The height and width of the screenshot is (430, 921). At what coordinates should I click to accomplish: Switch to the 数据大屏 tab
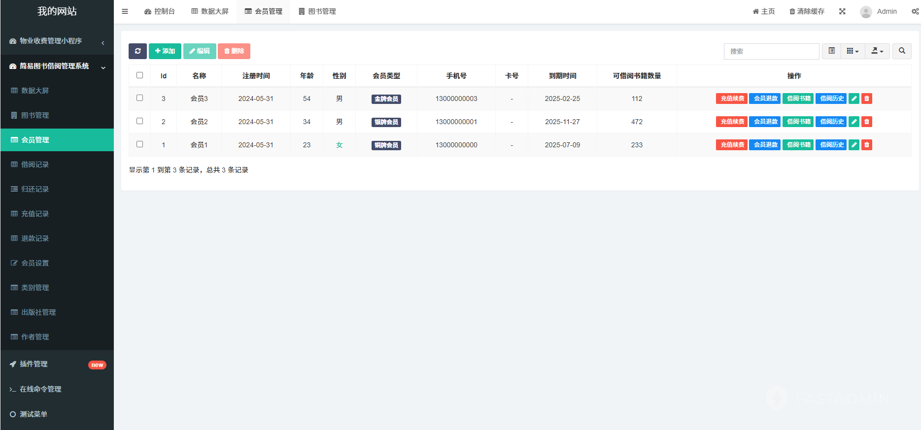coord(210,11)
